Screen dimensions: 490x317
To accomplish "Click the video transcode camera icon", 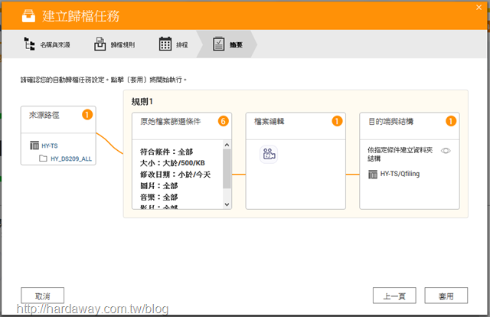I will coord(269,154).
